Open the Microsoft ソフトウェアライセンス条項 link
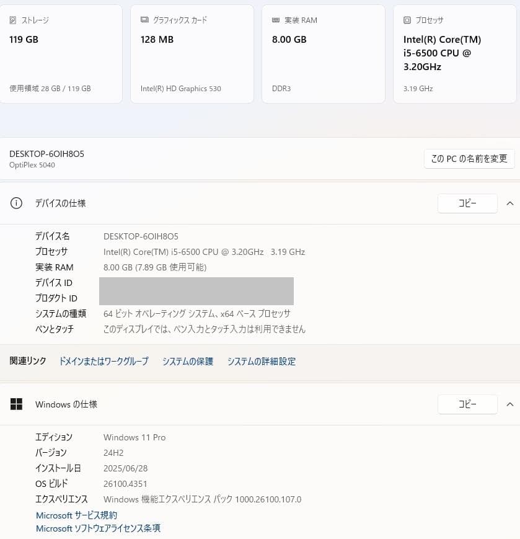 click(x=98, y=528)
